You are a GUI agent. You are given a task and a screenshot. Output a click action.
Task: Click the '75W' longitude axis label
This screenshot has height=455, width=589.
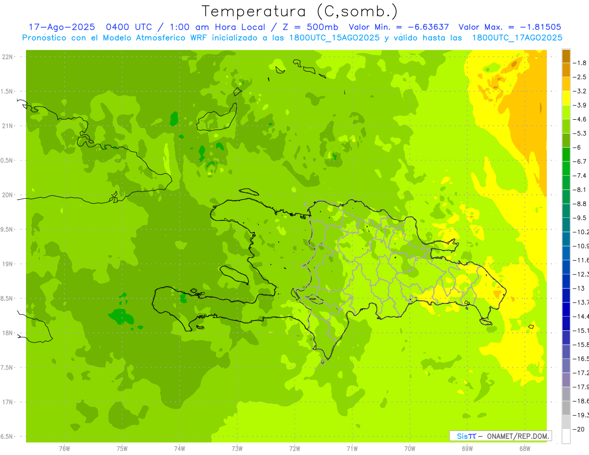pos(122,449)
